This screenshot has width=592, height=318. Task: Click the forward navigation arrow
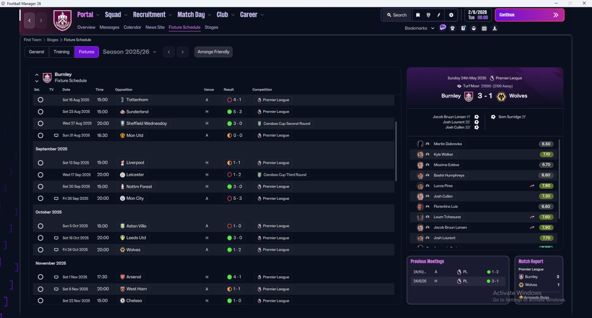(x=41, y=20)
